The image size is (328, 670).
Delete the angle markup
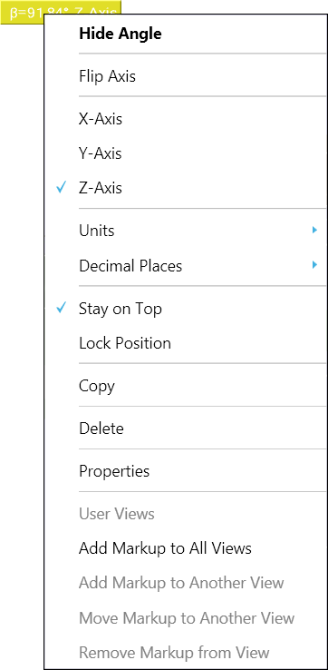186,429
